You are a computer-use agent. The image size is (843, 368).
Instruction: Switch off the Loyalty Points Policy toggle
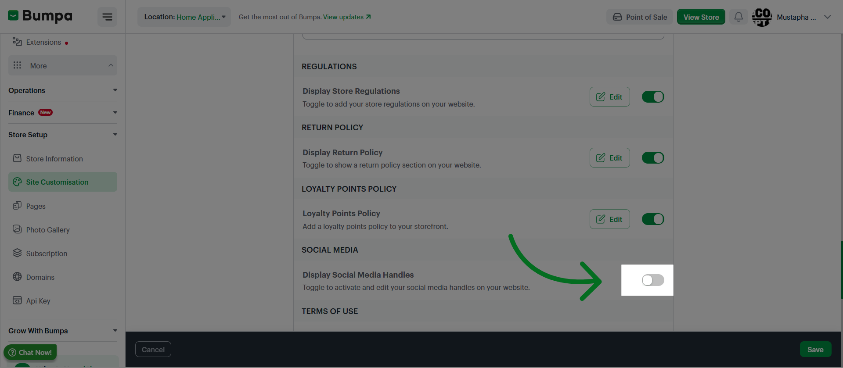(x=653, y=219)
